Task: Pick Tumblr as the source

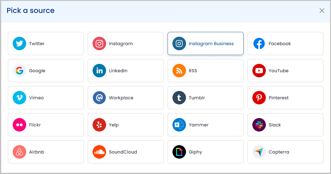Action: point(205,98)
